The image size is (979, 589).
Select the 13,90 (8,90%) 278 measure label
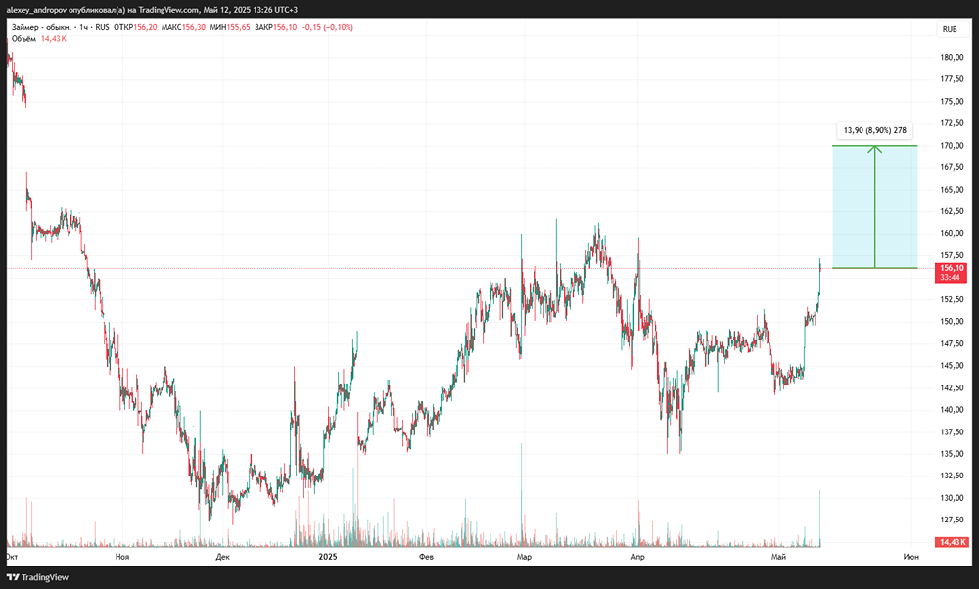point(874,130)
